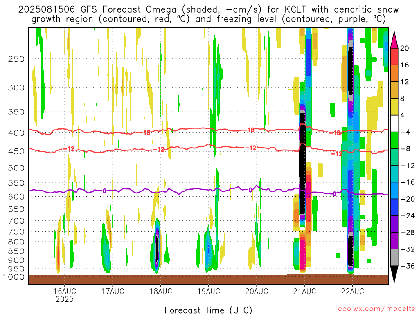419x314 pixels.
Task: Click the chart title first line
Action: pos(208,10)
